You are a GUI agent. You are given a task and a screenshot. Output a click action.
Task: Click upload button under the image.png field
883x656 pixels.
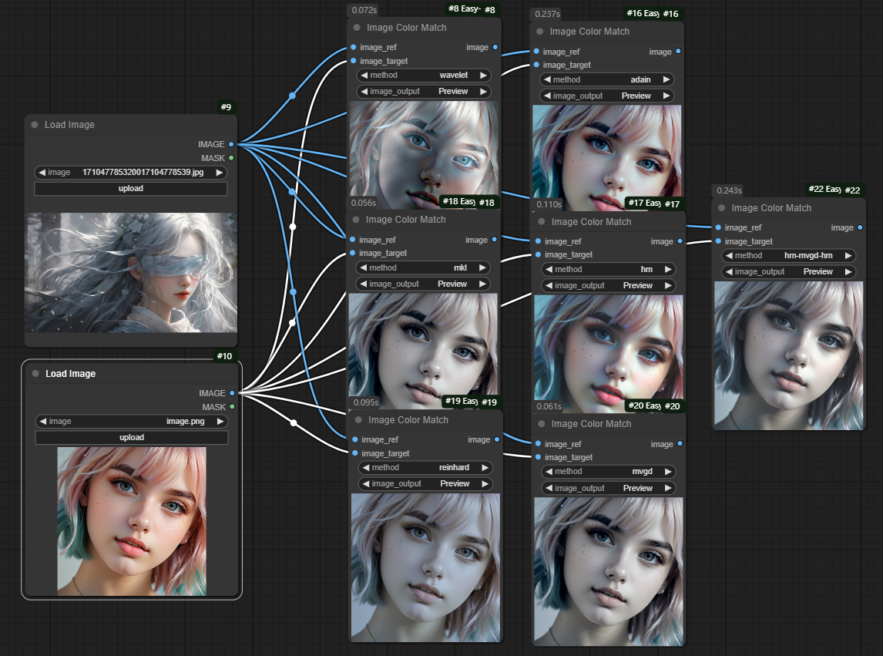132,437
